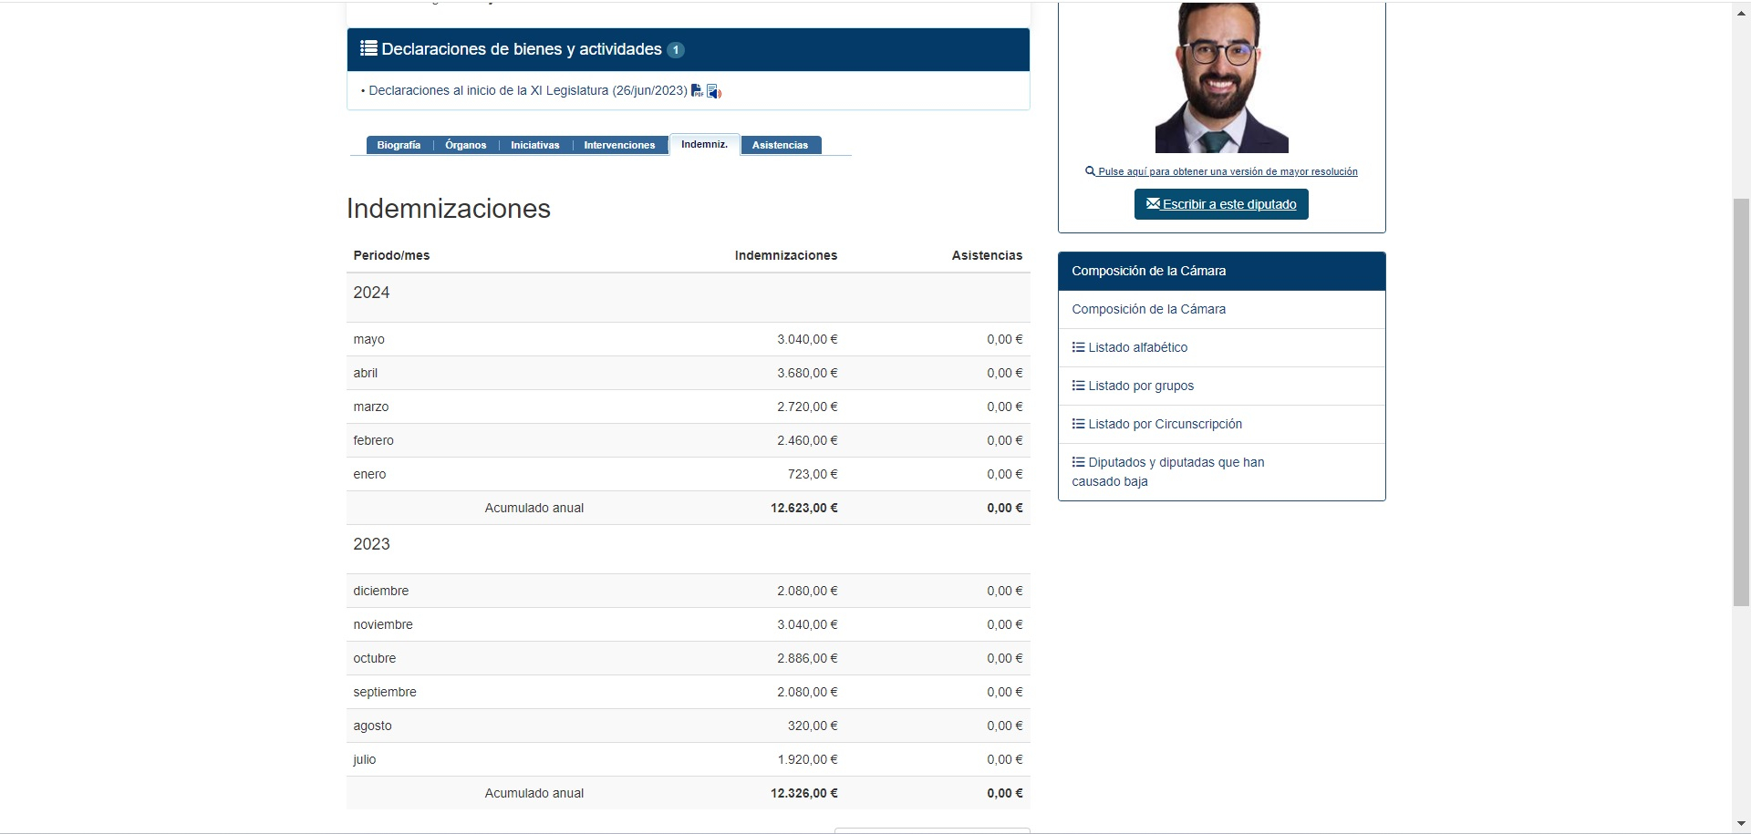The width and height of the screenshot is (1751, 834).
Task: Switch to the Biografía tab
Action: (x=399, y=145)
